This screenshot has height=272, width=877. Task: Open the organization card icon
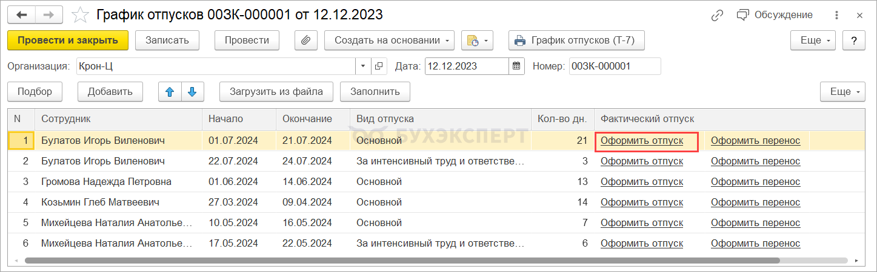click(379, 66)
